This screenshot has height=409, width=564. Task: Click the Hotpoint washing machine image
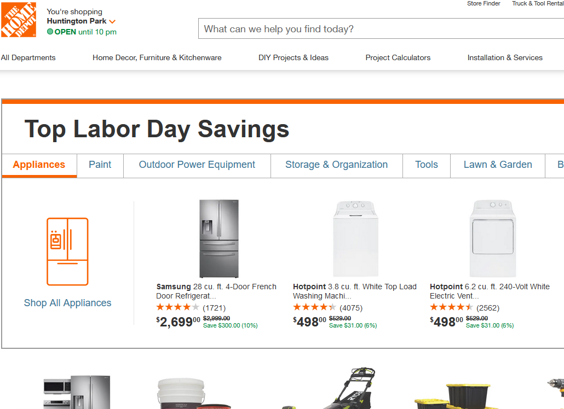point(355,238)
